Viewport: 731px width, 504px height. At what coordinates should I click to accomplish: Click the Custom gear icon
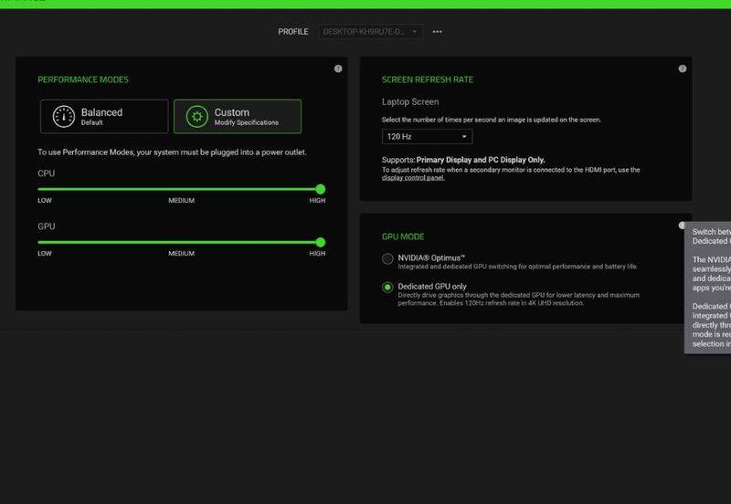(x=196, y=117)
